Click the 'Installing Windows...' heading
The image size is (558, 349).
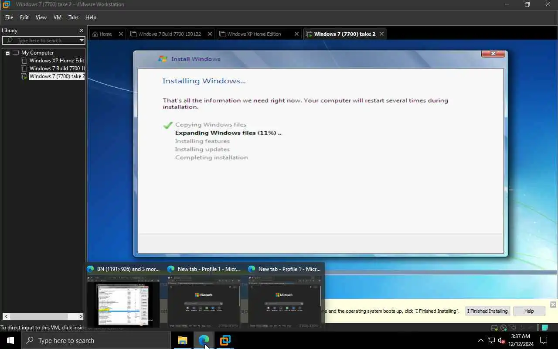pyautogui.click(x=204, y=81)
